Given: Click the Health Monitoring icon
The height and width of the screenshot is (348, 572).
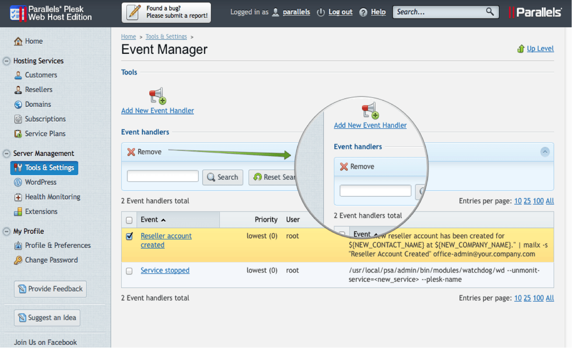Looking at the screenshot, I should pos(18,197).
